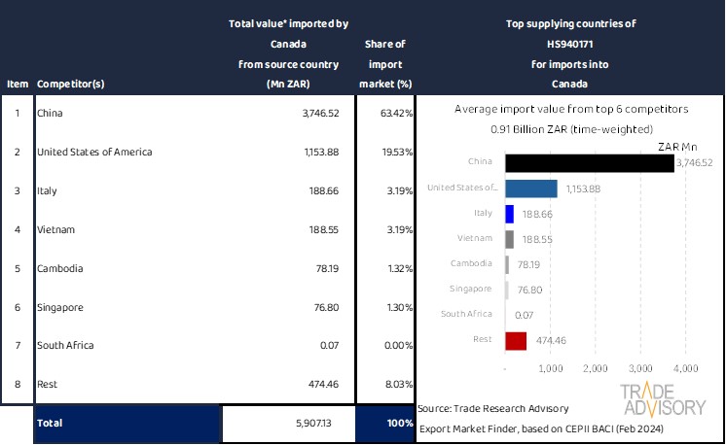Viewport: 726px width, 445px height.
Task: Click the red Rest bar in chart
Action: coord(516,340)
